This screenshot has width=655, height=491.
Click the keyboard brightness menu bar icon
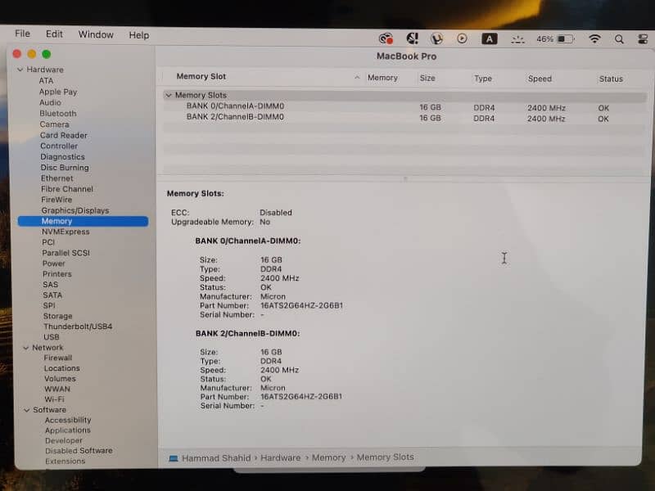pos(517,38)
